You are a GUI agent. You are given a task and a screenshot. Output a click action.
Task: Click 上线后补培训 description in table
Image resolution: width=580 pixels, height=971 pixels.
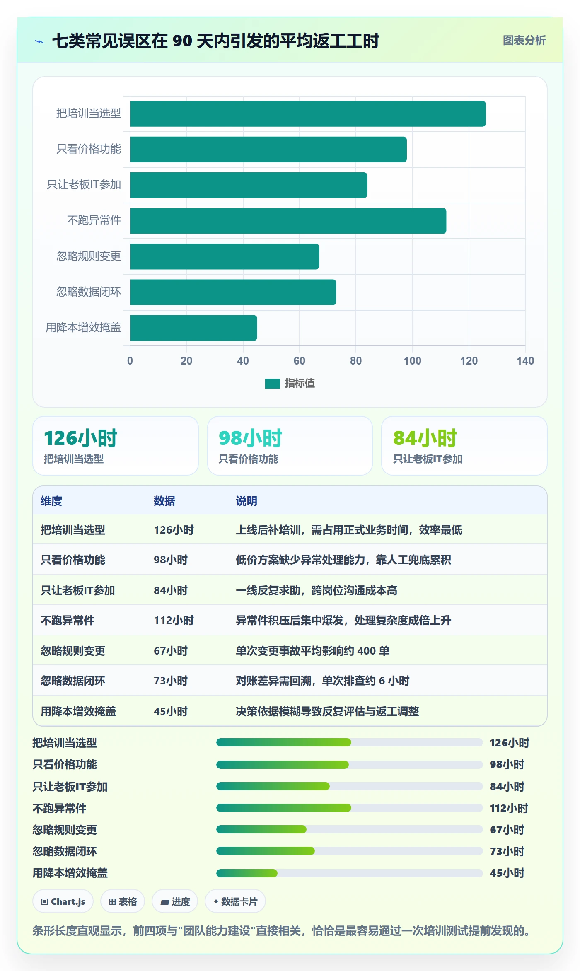pos(349,530)
